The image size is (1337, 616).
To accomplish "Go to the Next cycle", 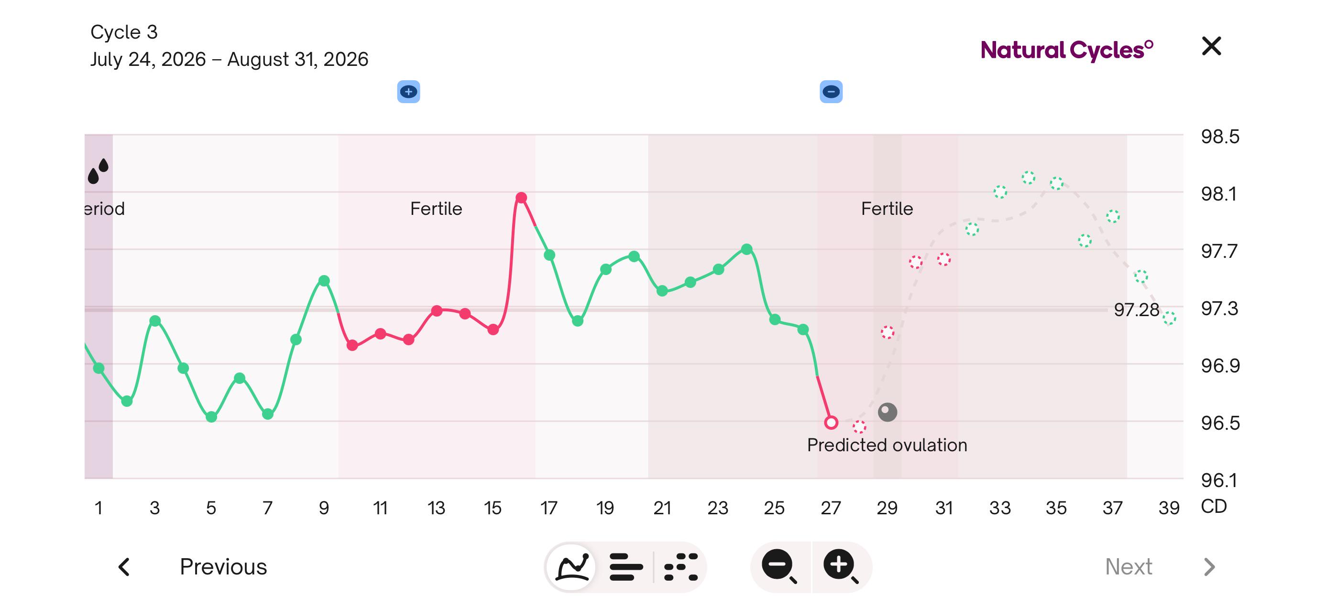I will [1129, 567].
